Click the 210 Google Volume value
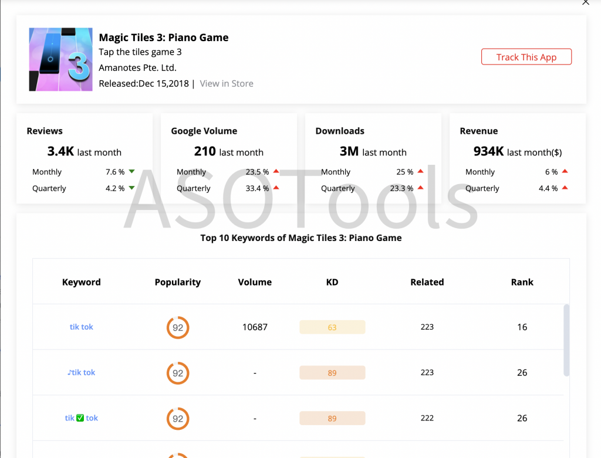 click(x=205, y=152)
